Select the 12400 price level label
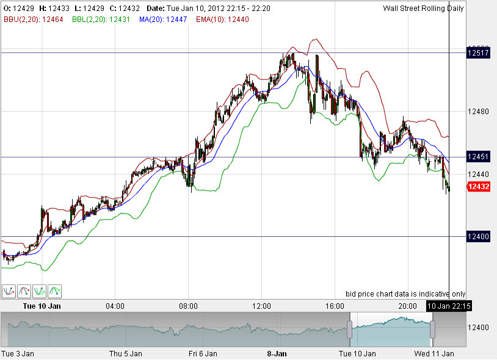Screen dimensions: 497x360 pos(480,237)
